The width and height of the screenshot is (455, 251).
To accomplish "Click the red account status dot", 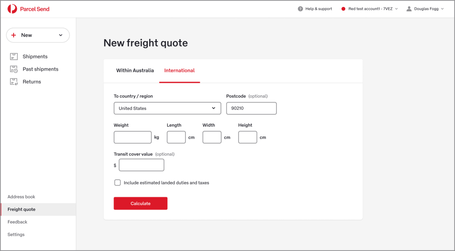I will point(343,9).
